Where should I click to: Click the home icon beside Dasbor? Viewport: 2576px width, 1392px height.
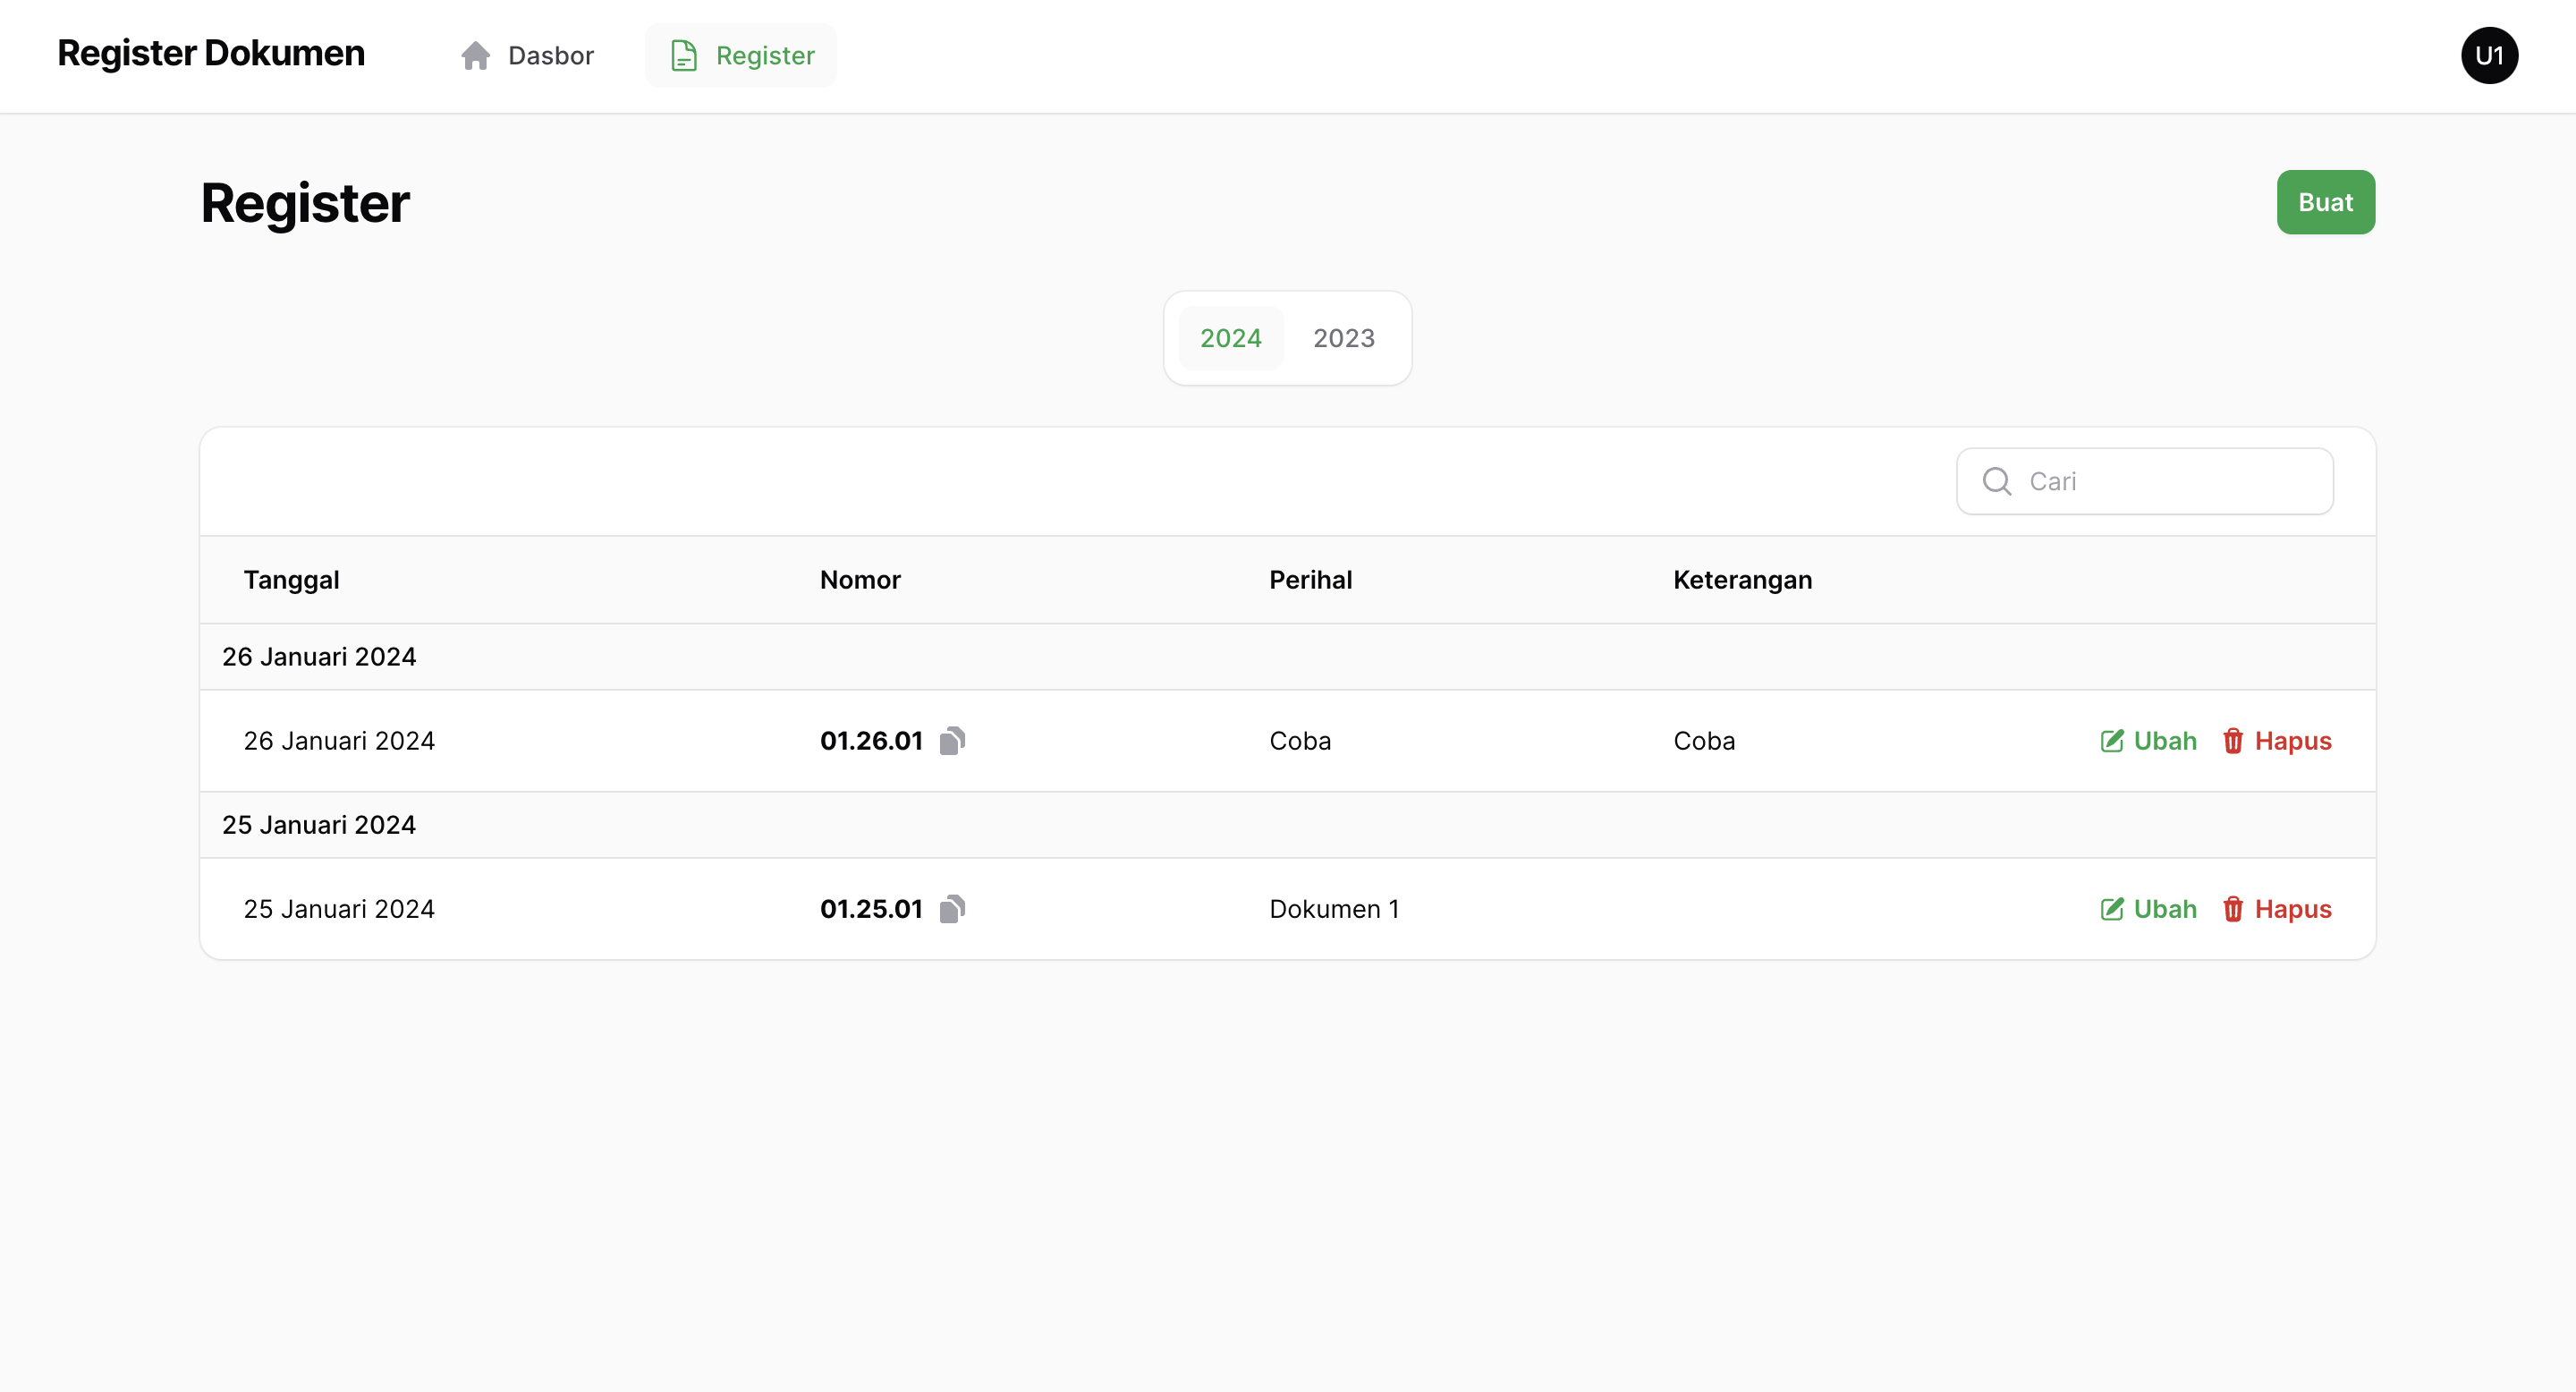click(476, 56)
